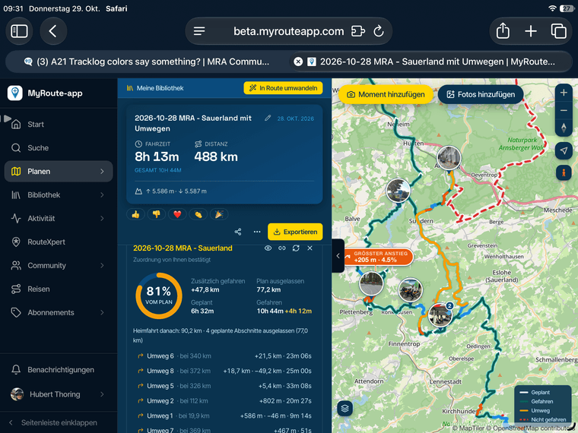Center map on current location
578x433 pixels.
point(564,150)
